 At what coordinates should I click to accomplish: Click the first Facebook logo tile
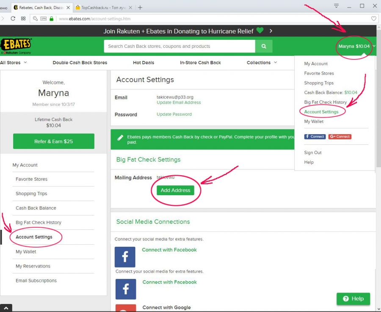[125, 257]
